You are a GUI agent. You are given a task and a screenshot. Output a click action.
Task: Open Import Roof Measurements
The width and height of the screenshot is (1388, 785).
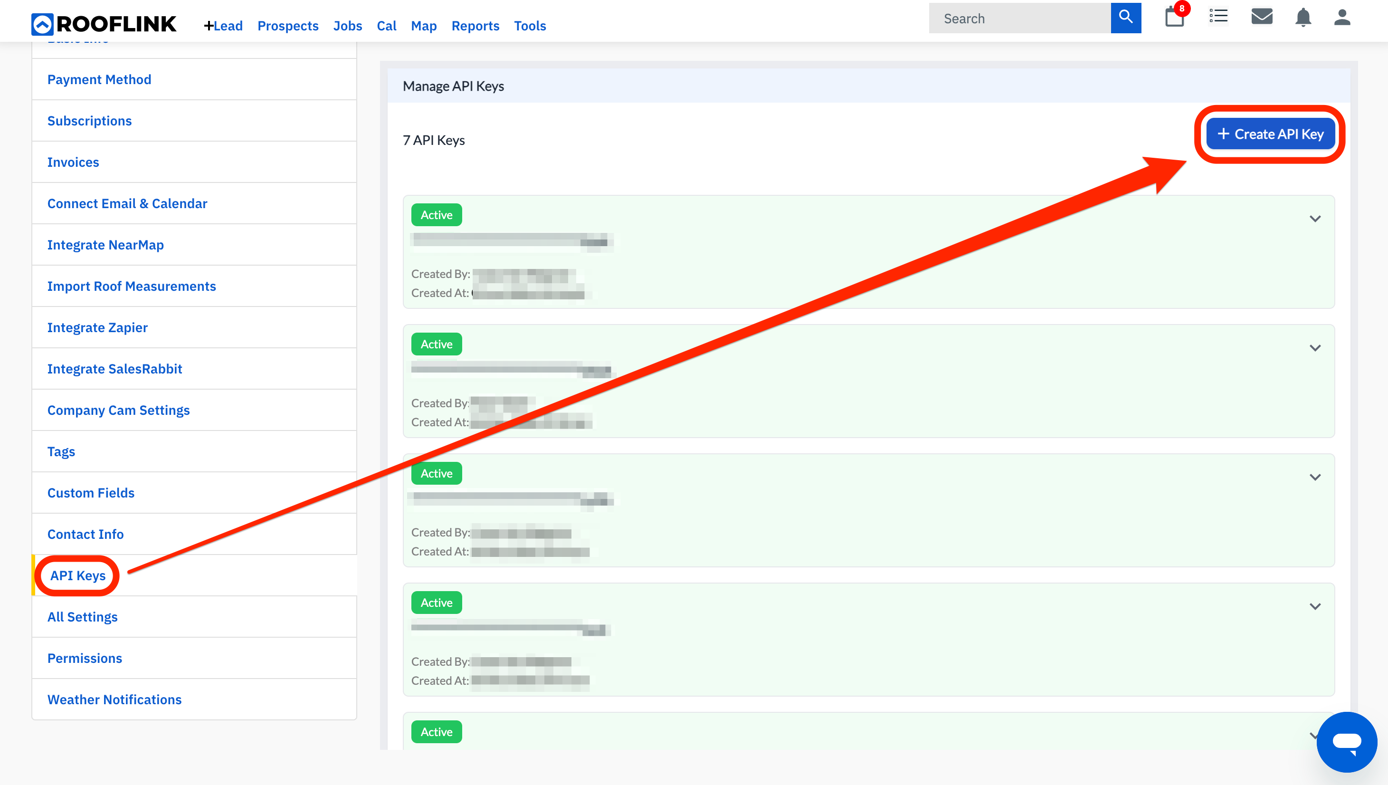pyautogui.click(x=194, y=286)
